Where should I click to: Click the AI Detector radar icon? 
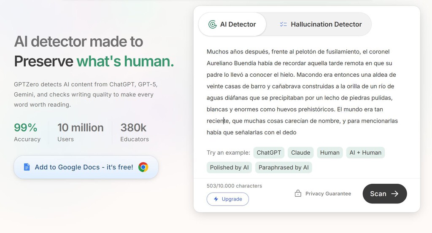pos(213,24)
